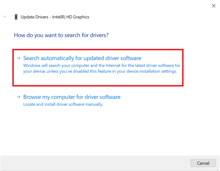220x171 pixels.
Task: Choose Browse my computer for driver software
Action: click(x=72, y=97)
